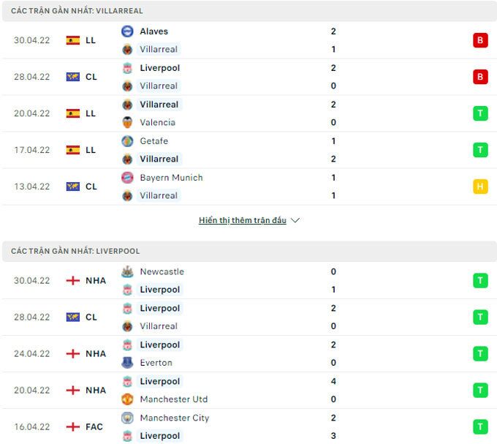Open Bayern Munich team name link
The height and width of the screenshot is (444, 497).
click(x=171, y=178)
